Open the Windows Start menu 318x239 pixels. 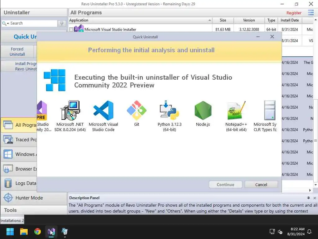pyautogui.click(x=10, y=232)
